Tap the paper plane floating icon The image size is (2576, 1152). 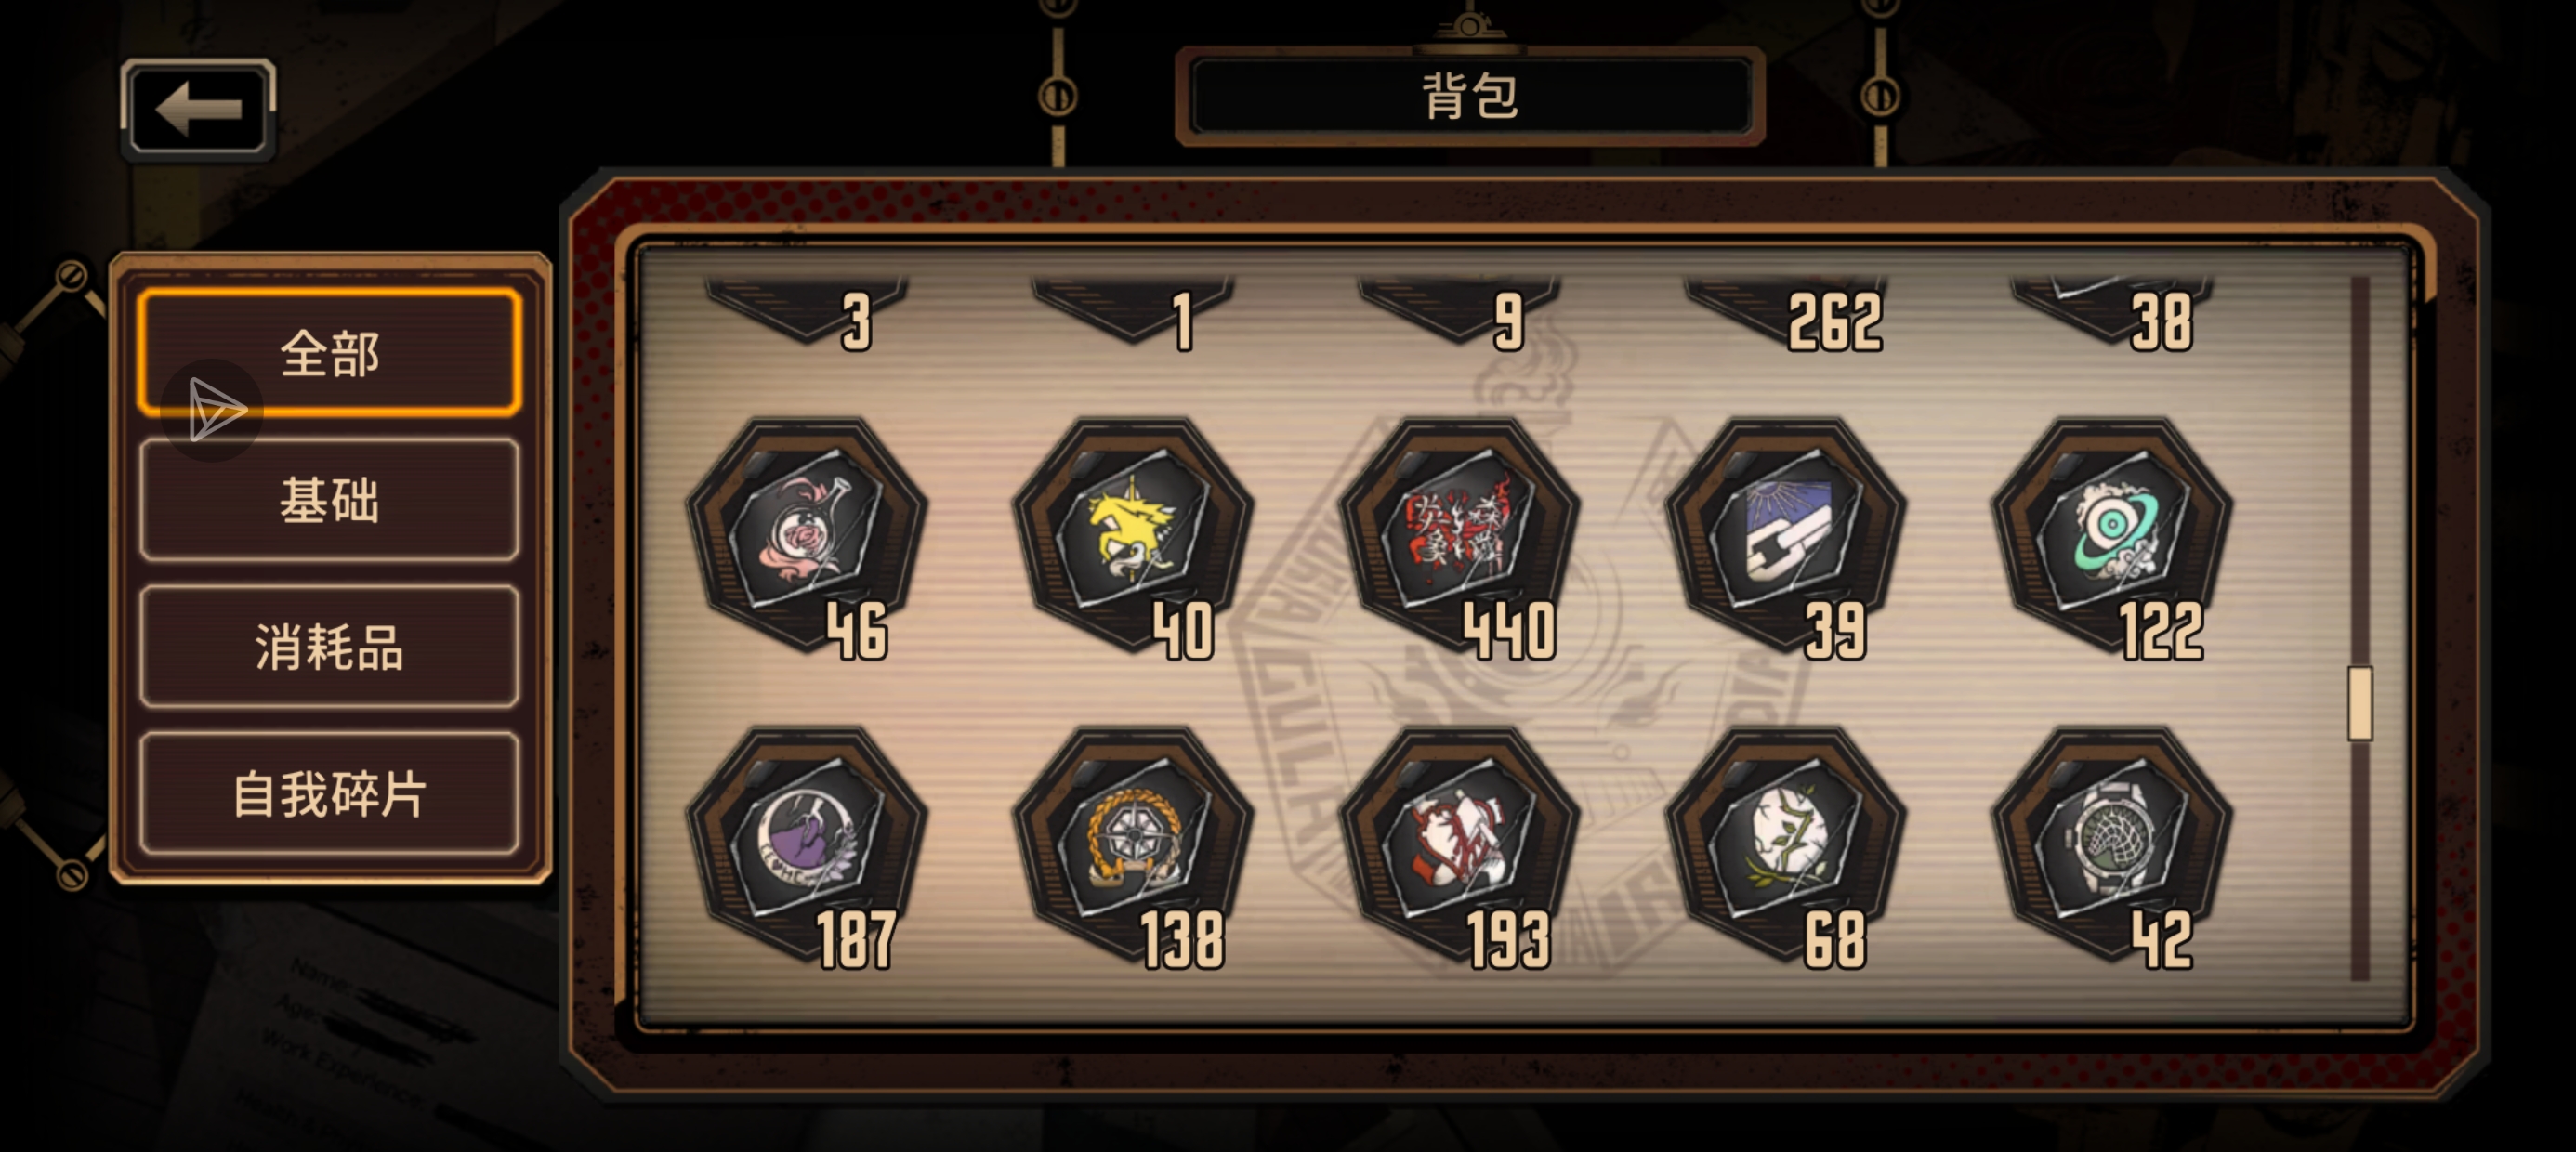[216, 409]
